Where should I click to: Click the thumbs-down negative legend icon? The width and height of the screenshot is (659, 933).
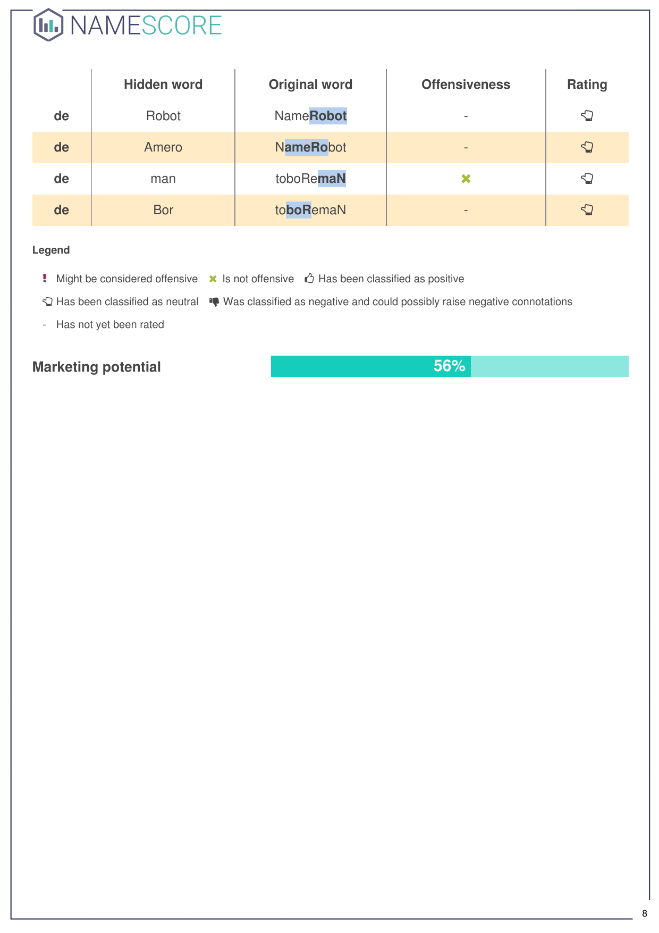tap(214, 302)
